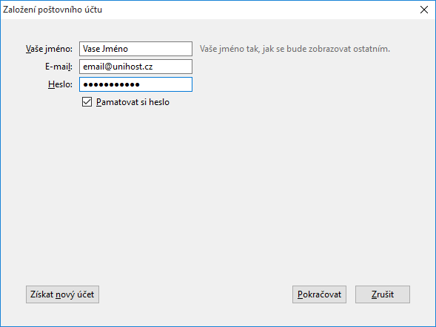This screenshot has height=327, width=436.
Task: Place cursor in 'email@unihost.cz' text
Action: click(x=118, y=67)
